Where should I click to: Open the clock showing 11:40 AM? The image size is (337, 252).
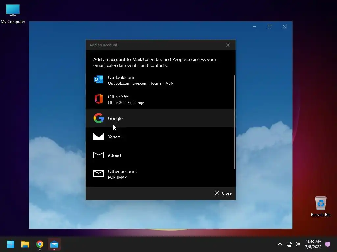pyautogui.click(x=313, y=244)
